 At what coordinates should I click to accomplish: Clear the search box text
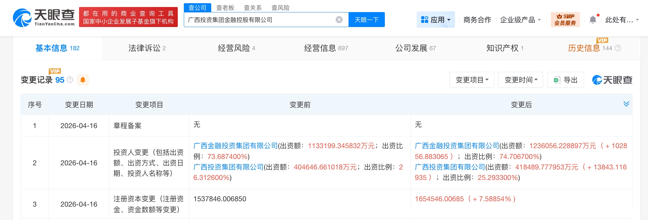(x=339, y=20)
